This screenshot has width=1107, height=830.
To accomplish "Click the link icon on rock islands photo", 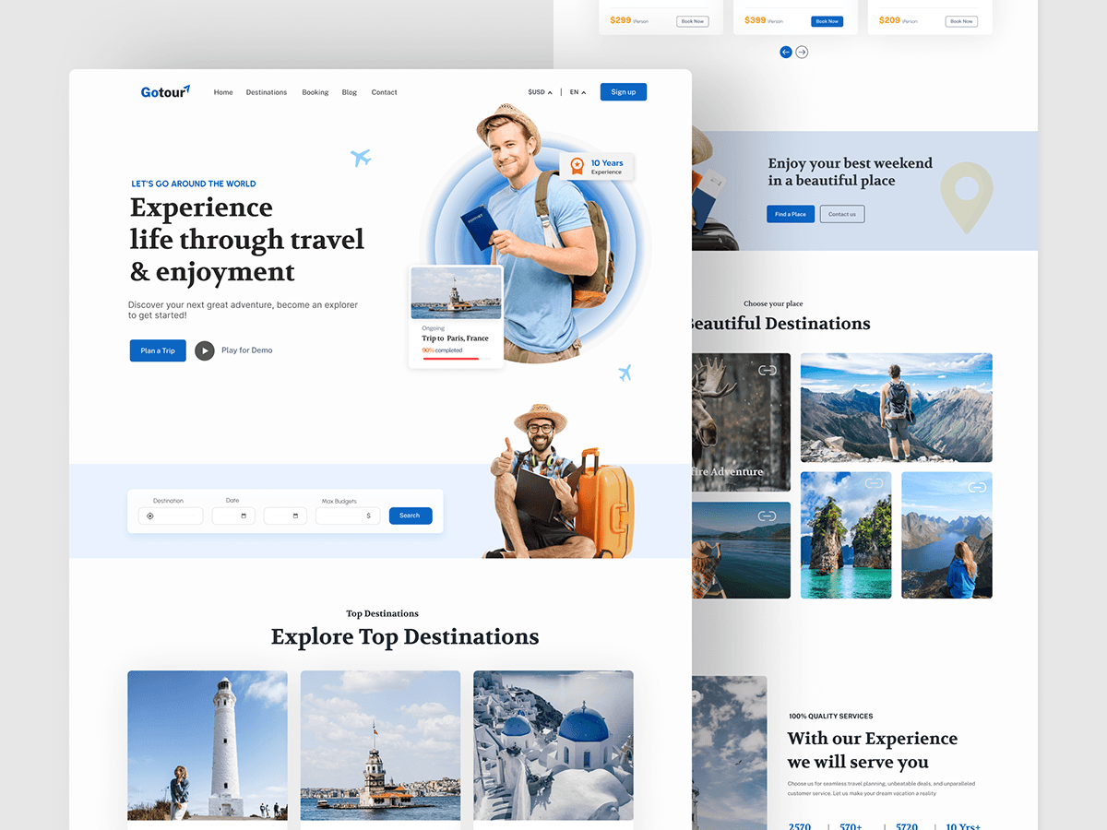I will tap(874, 483).
